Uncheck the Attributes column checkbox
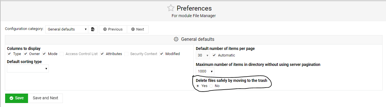This screenshot has height=107, width=386. pyautogui.click(x=102, y=54)
